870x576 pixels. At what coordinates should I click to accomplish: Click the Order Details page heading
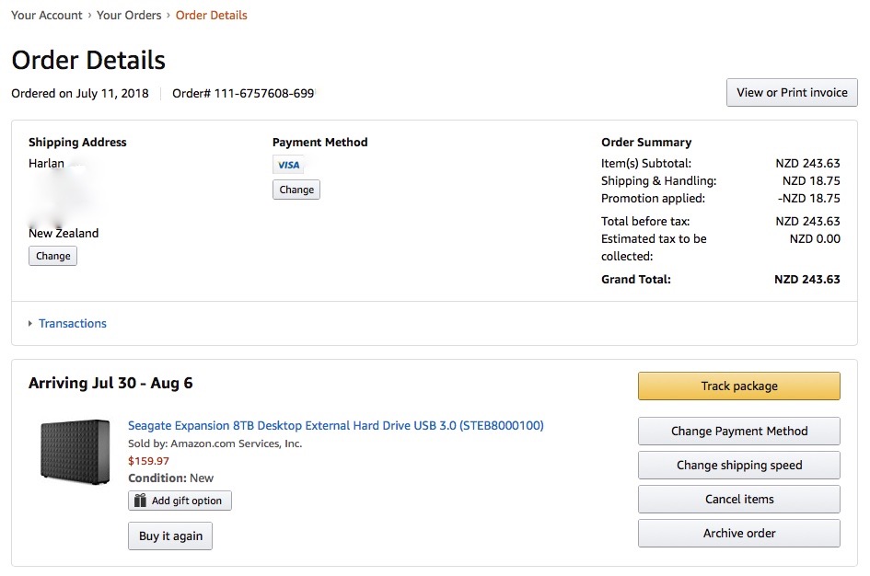click(88, 61)
